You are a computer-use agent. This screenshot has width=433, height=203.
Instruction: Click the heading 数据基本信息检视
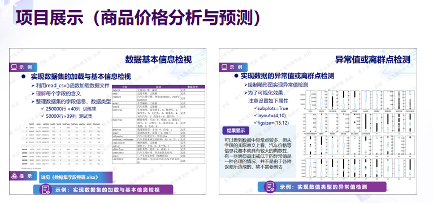tap(158, 60)
